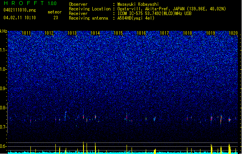Click time marker 1019 on the spectrogram

[211, 33]
